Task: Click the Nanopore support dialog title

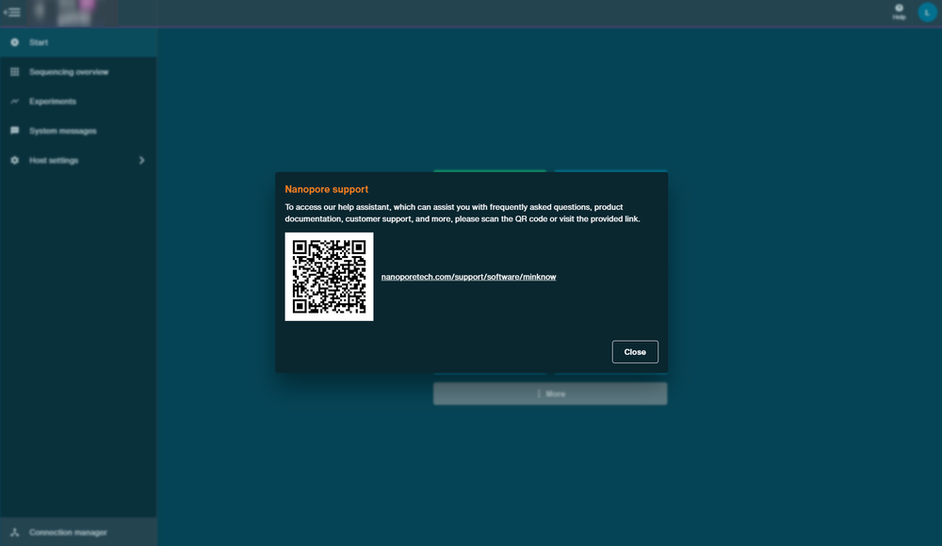Action: click(x=326, y=189)
